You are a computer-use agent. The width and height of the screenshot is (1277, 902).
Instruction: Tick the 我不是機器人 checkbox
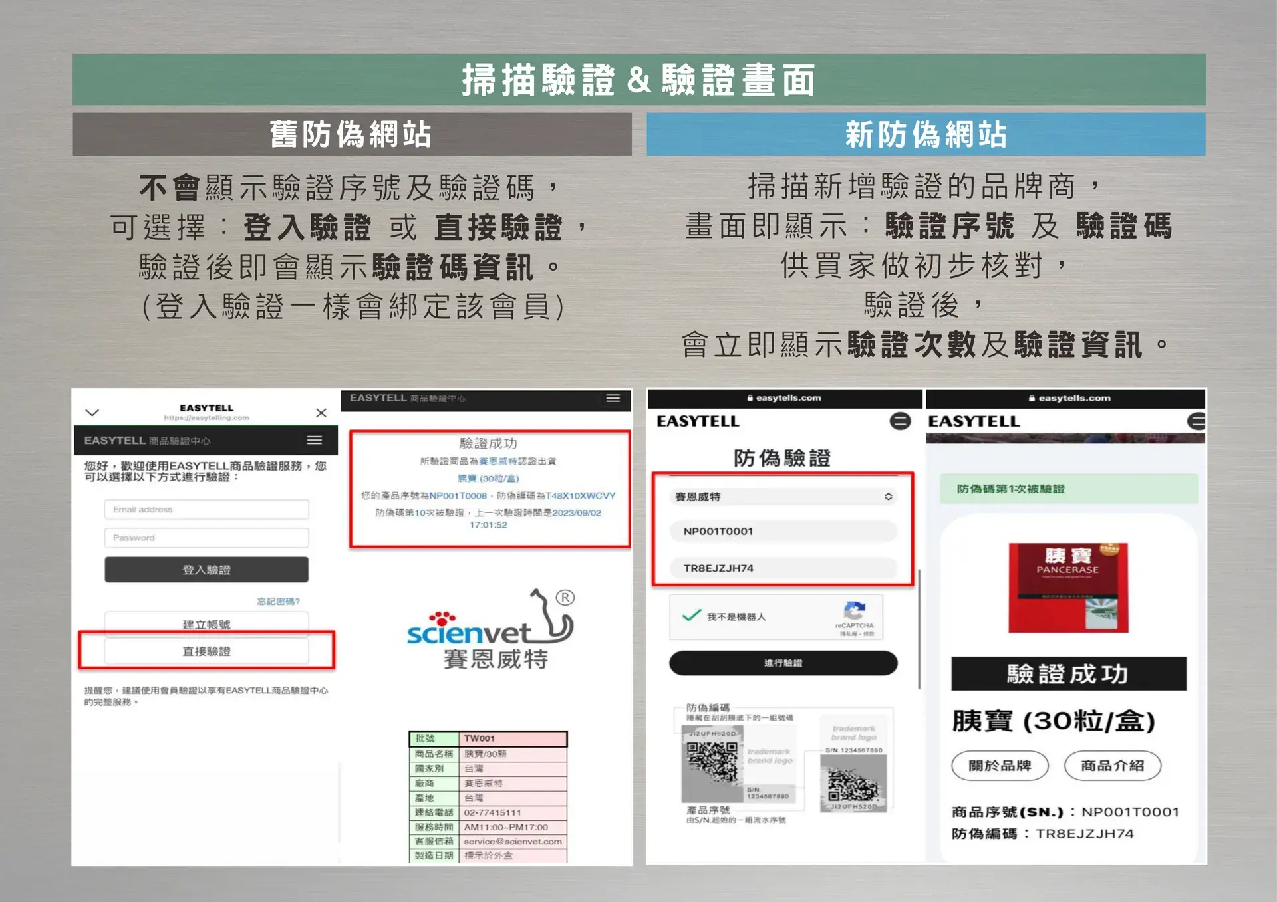coord(692,616)
